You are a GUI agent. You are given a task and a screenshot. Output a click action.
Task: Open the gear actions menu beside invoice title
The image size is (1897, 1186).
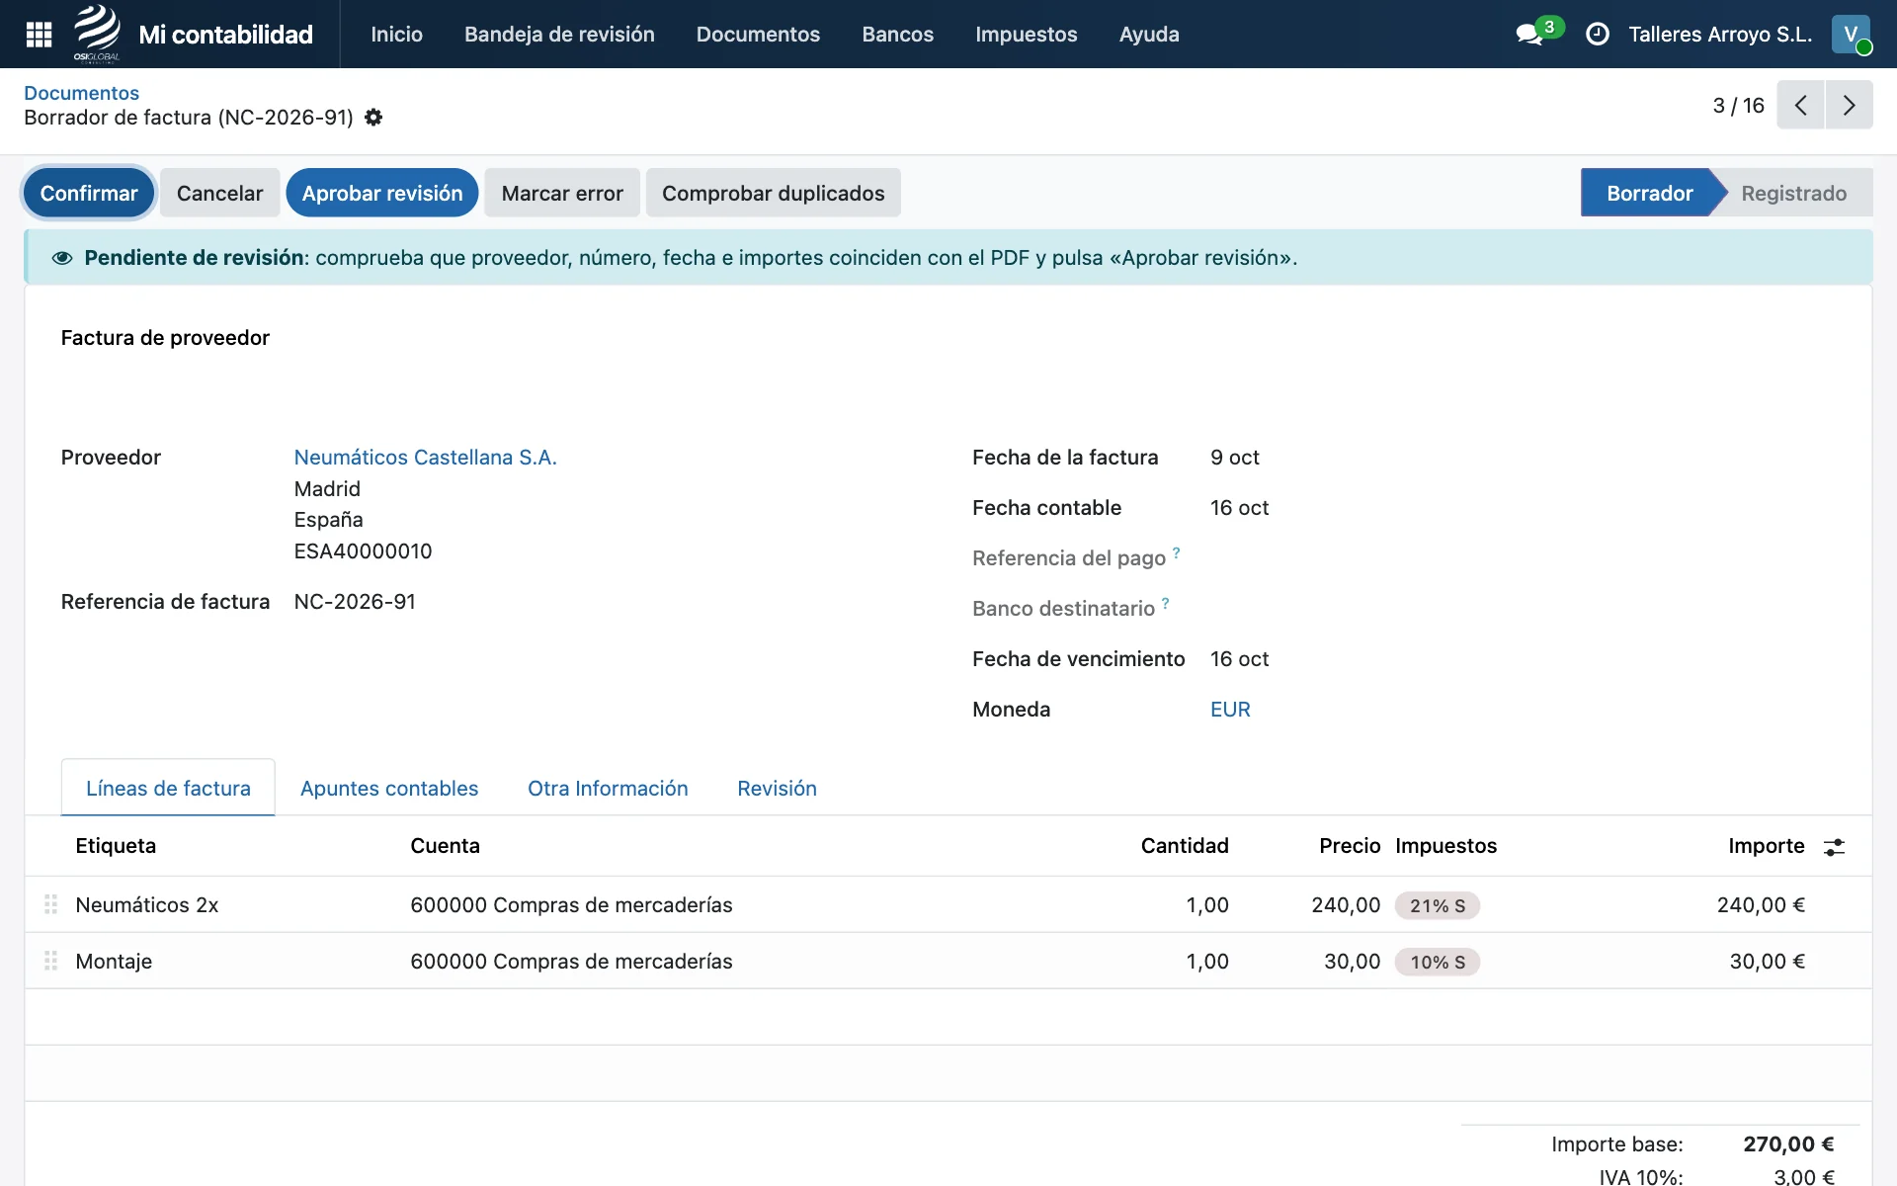(x=373, y=118)
